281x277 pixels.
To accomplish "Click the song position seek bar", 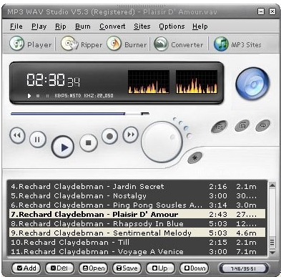I will pos(80,114).
